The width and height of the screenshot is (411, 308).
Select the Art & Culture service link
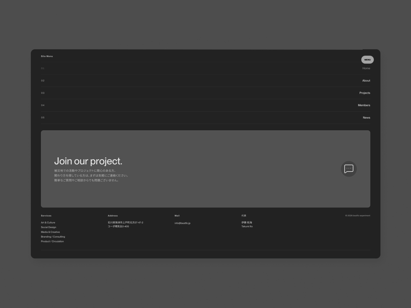pyautogui.click(x=48, y=223)
